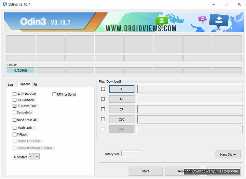This screenshot has width=246, height=179.
Task: Click the Odin3 app icon in title bar
Action: [x=5, y=4]
